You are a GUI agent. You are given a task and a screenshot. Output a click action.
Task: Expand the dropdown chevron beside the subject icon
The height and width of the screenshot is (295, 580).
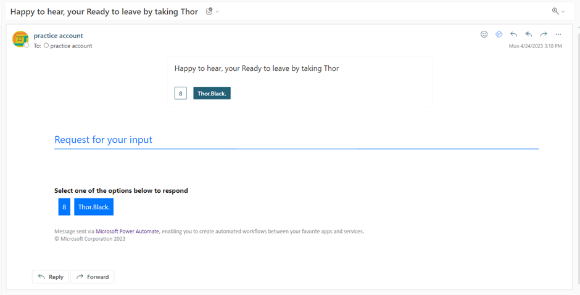217,12
